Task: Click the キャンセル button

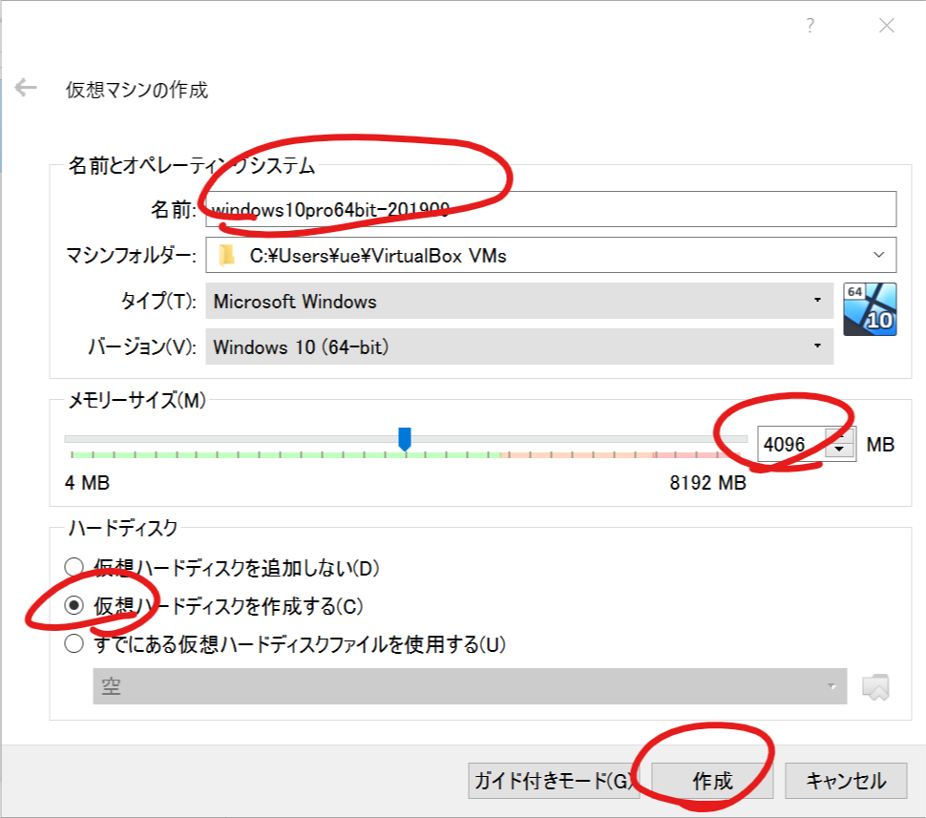Action: click(x=846, y=779)
